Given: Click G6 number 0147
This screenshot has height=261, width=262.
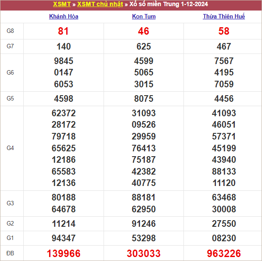Looking at the screenshot, I should (x=64, y=72).
